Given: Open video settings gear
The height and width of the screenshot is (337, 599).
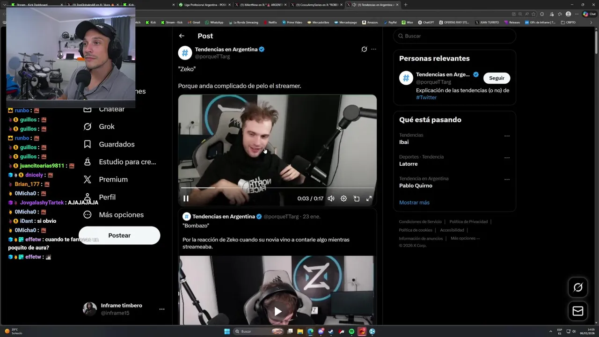Looking at the screenshot, I should coord(343,198).
